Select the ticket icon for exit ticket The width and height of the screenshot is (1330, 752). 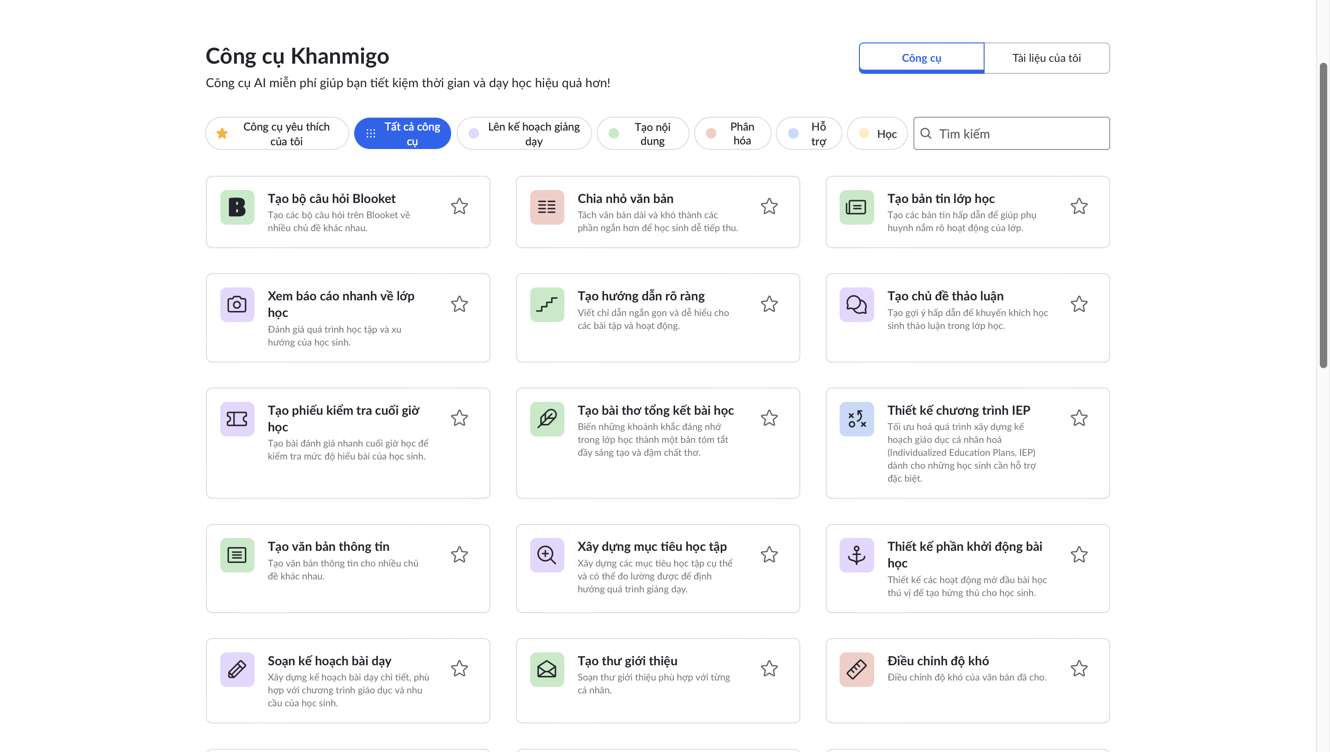click(237, 418)
